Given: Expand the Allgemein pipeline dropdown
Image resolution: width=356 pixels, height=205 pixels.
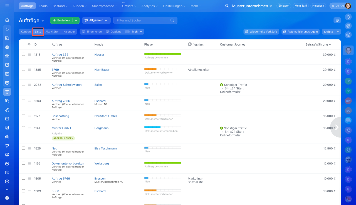Looking at the screenshot, I should coord(96,20).
